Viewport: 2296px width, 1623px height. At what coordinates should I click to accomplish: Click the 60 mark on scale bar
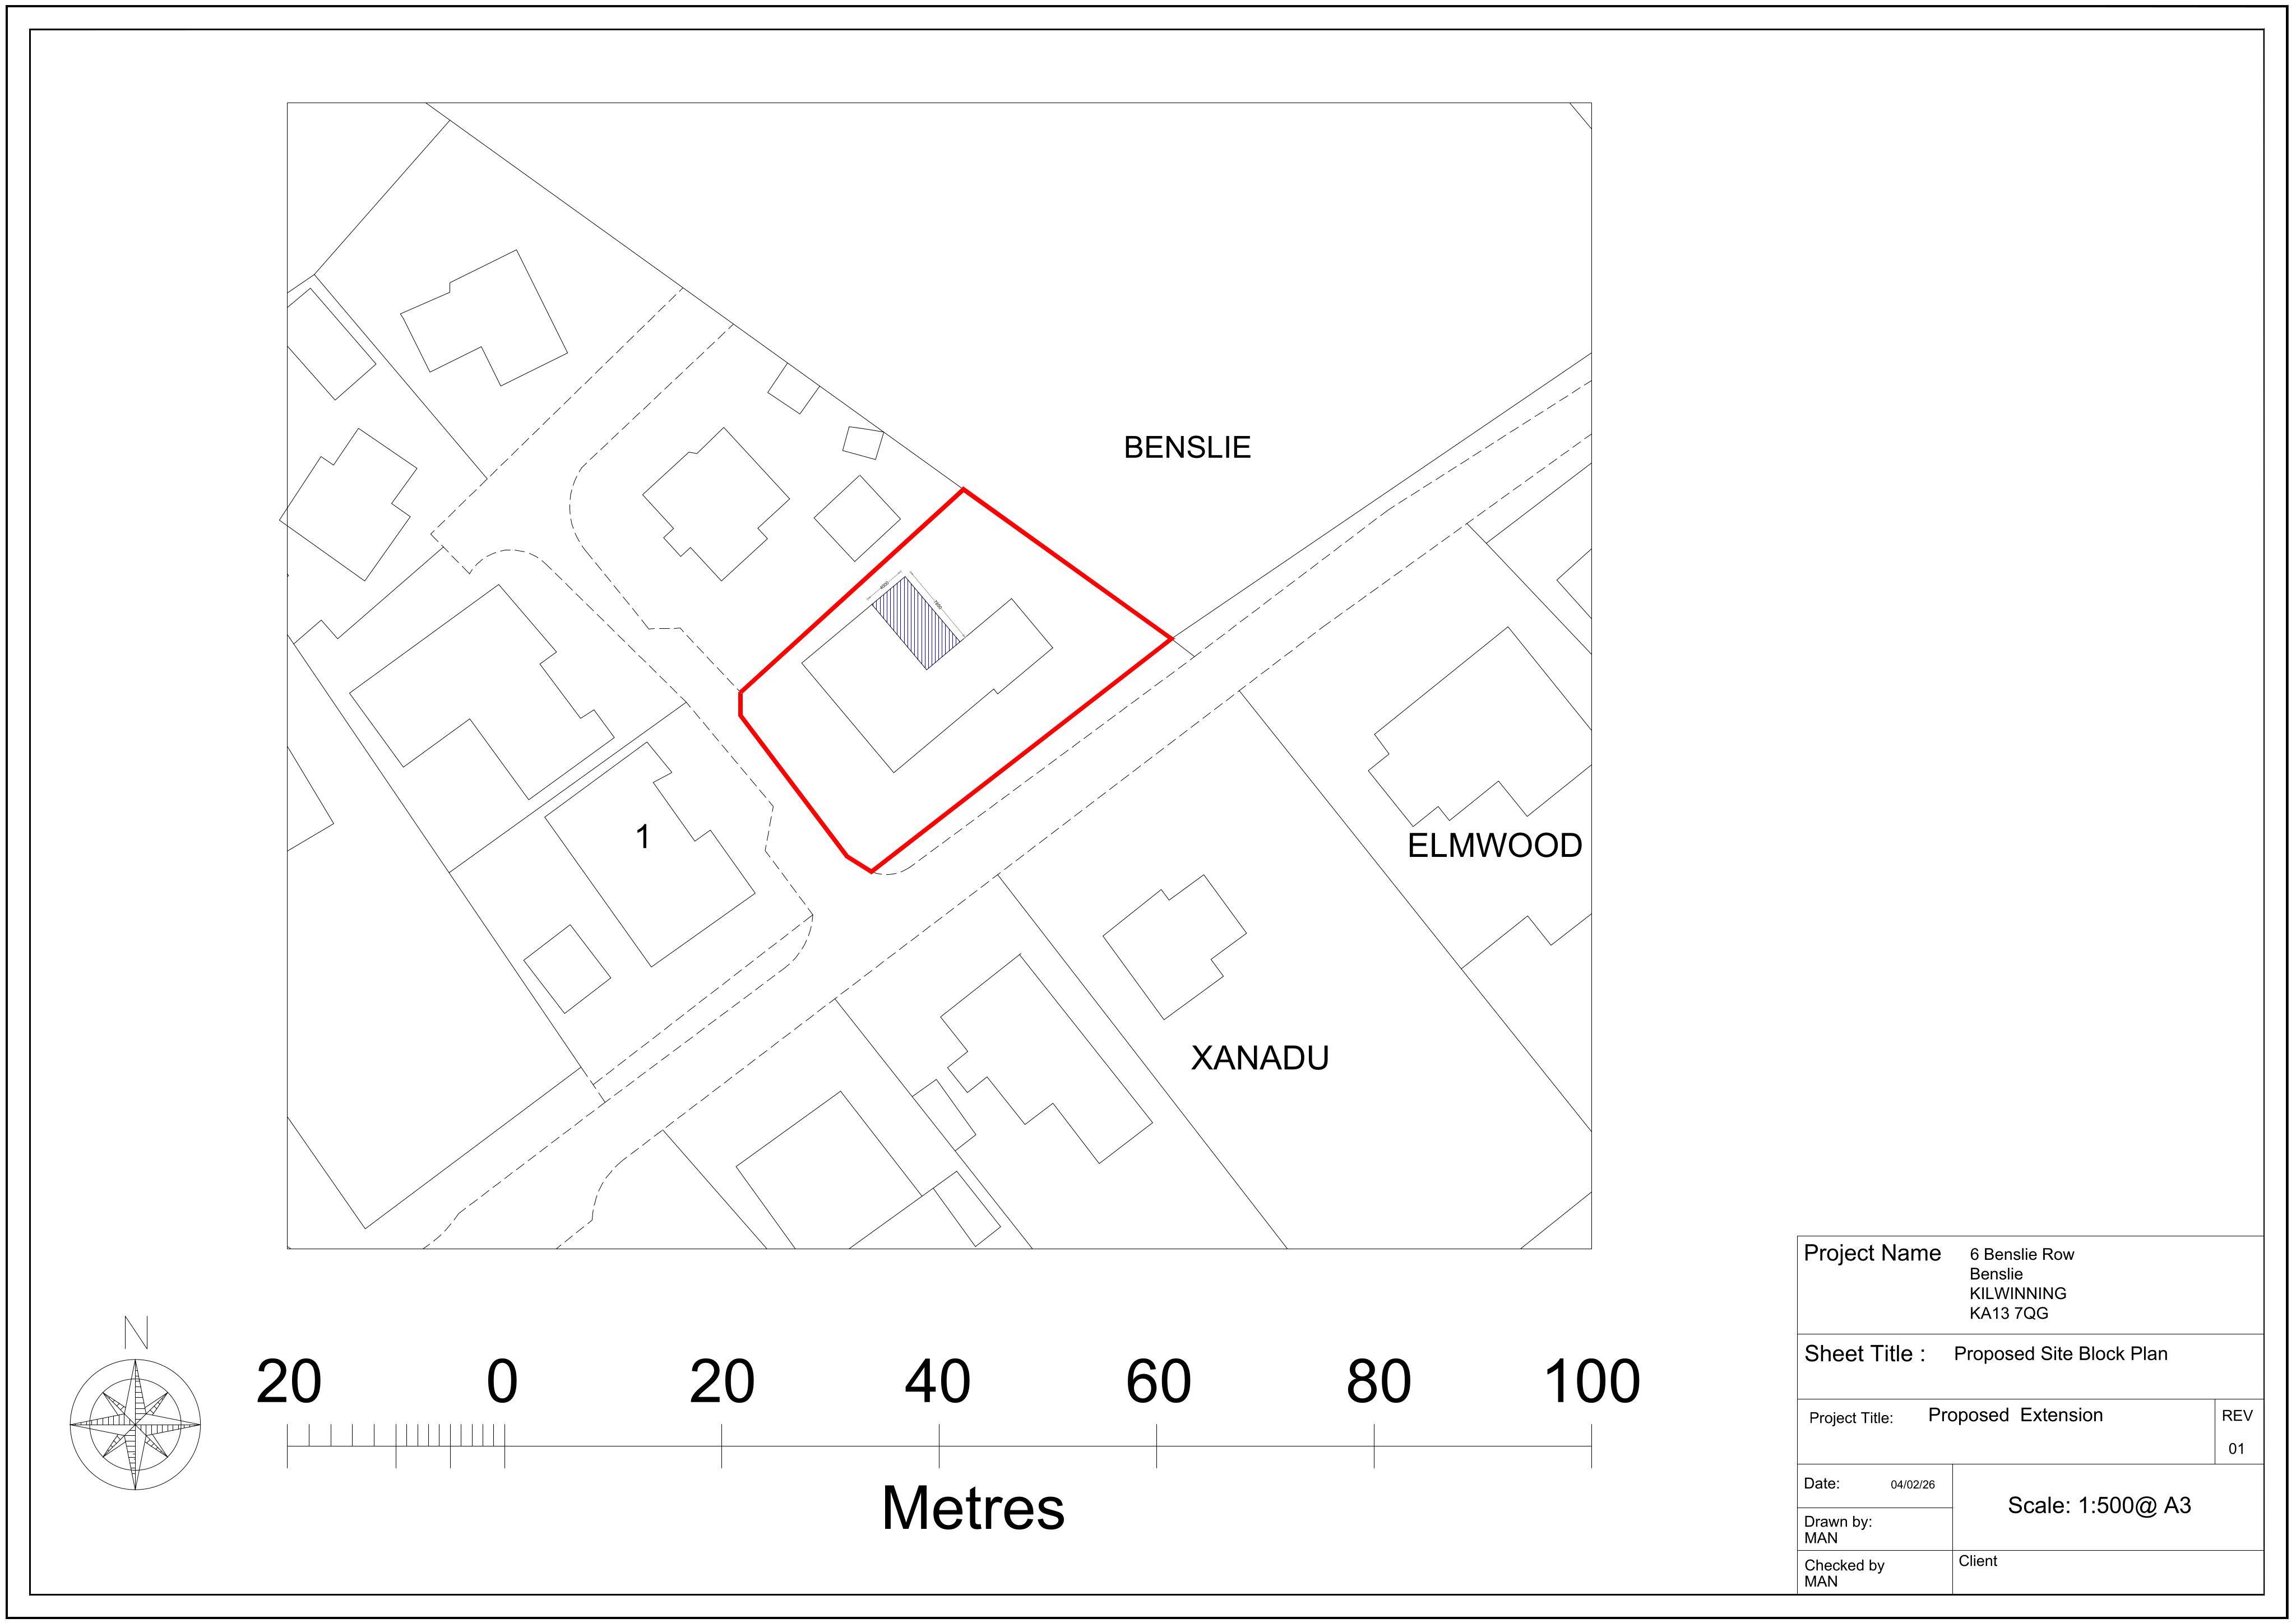[1158, 1382]
